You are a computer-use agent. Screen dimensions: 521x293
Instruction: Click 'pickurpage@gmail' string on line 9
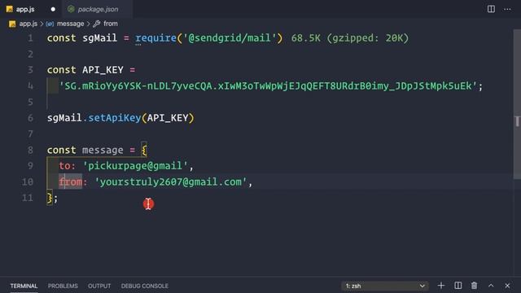tap(135, 165)
